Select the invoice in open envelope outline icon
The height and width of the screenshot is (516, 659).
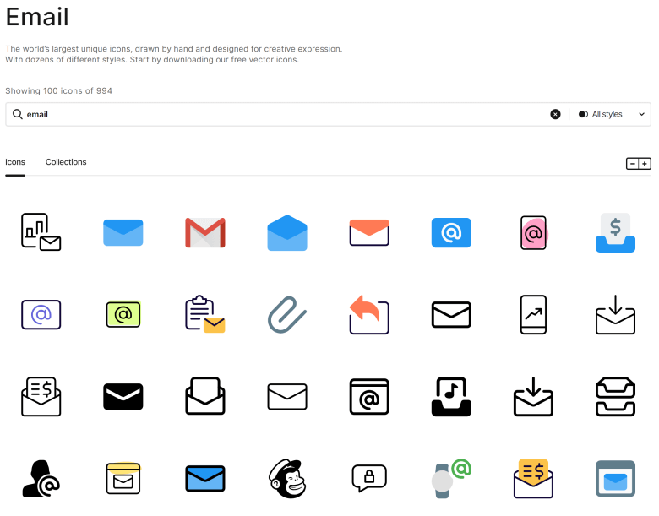click(x=41, y=396)
